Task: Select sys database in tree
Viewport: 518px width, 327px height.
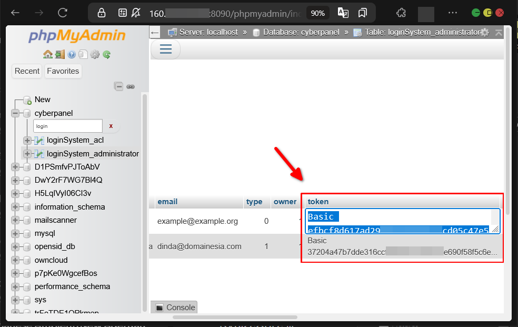Action: (41, 300)
